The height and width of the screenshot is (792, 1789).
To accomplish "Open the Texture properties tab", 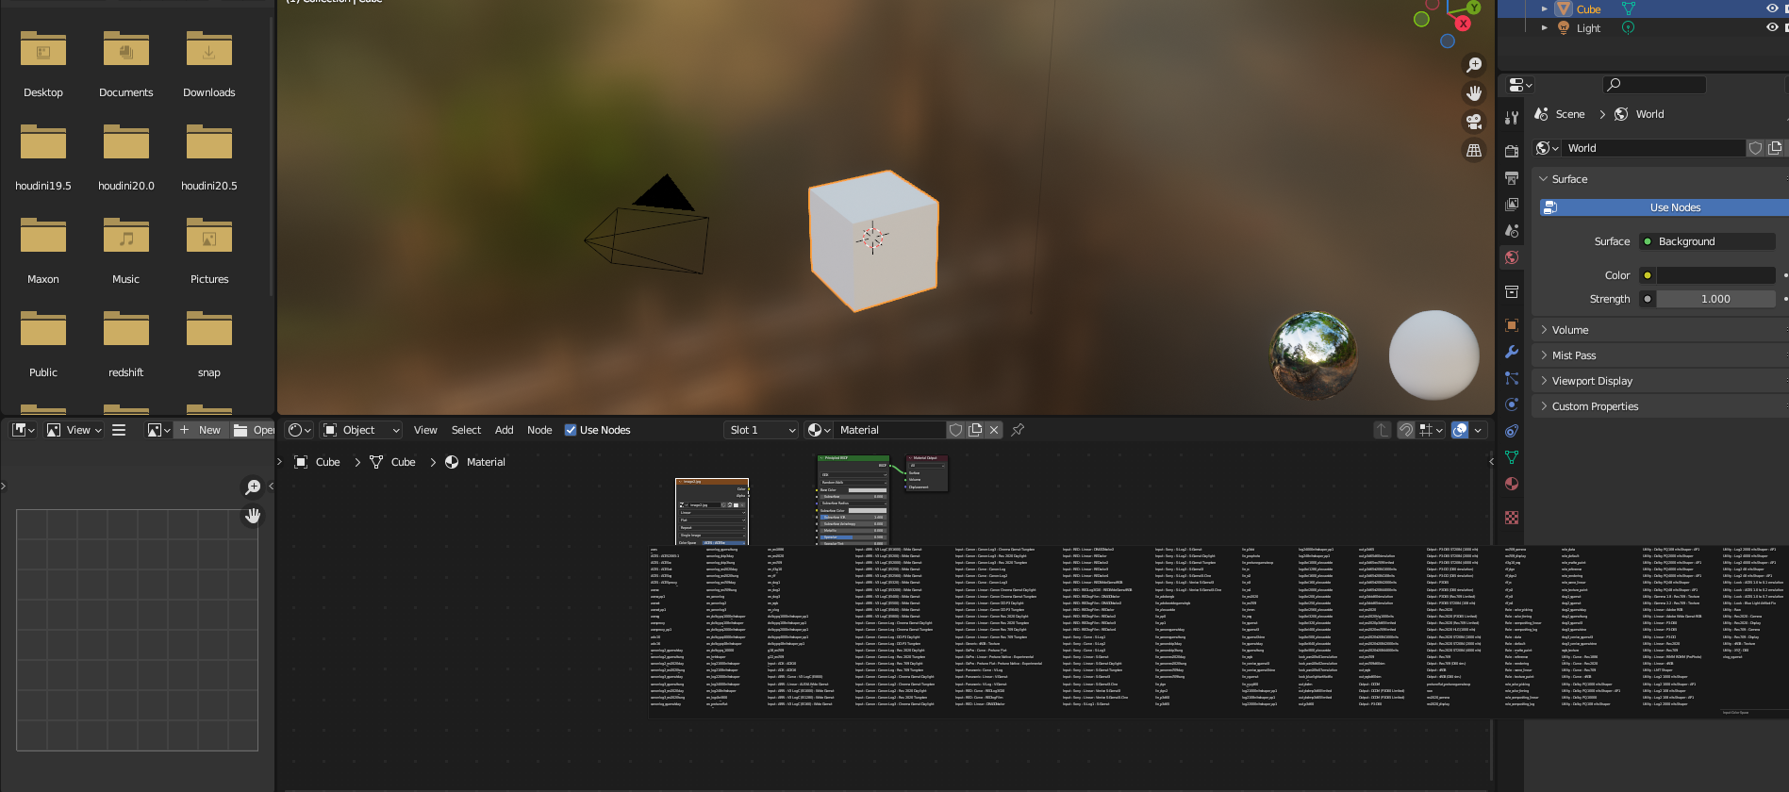I will (x=1512, y=518).
